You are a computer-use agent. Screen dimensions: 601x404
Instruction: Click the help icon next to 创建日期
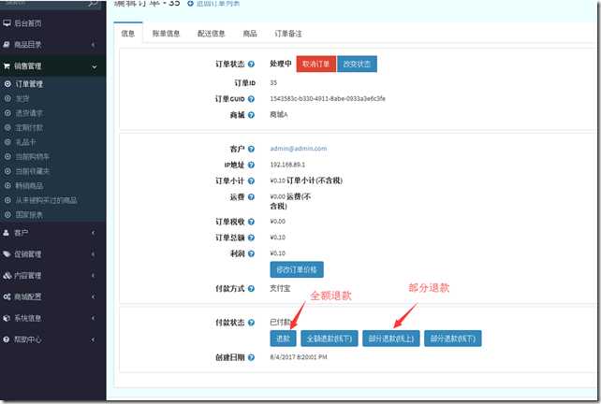(251, 357)
